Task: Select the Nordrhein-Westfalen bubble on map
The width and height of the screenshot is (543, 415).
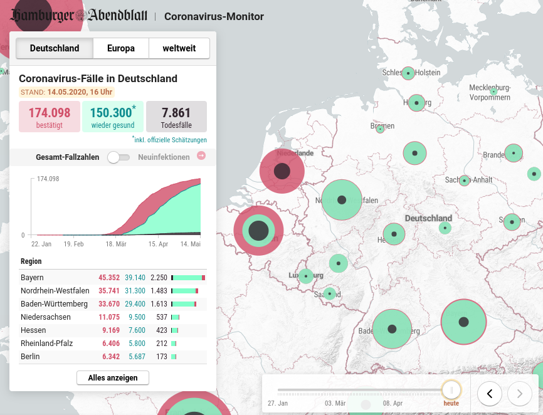Action: 342,200
